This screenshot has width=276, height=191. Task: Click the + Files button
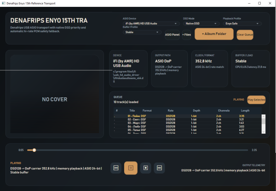tap(186, 34)
